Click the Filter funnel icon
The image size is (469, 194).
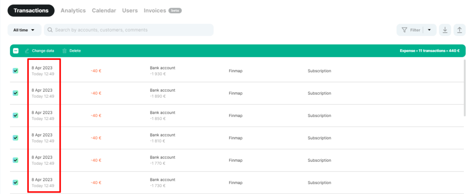pos(404,30)
